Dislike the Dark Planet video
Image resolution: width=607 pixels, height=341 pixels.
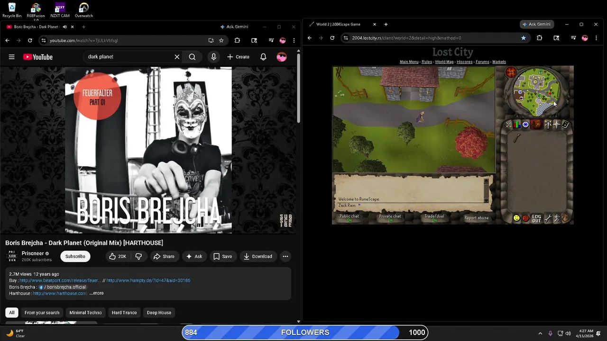pos(138,256)
